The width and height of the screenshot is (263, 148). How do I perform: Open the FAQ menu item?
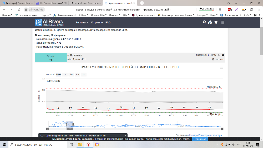(108, 23)
